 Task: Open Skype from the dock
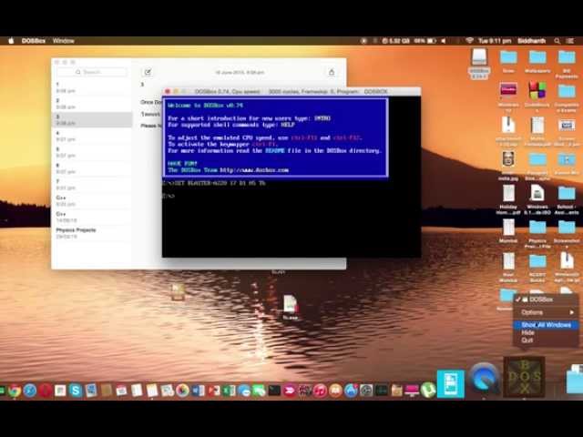click(x=76, y=391)
